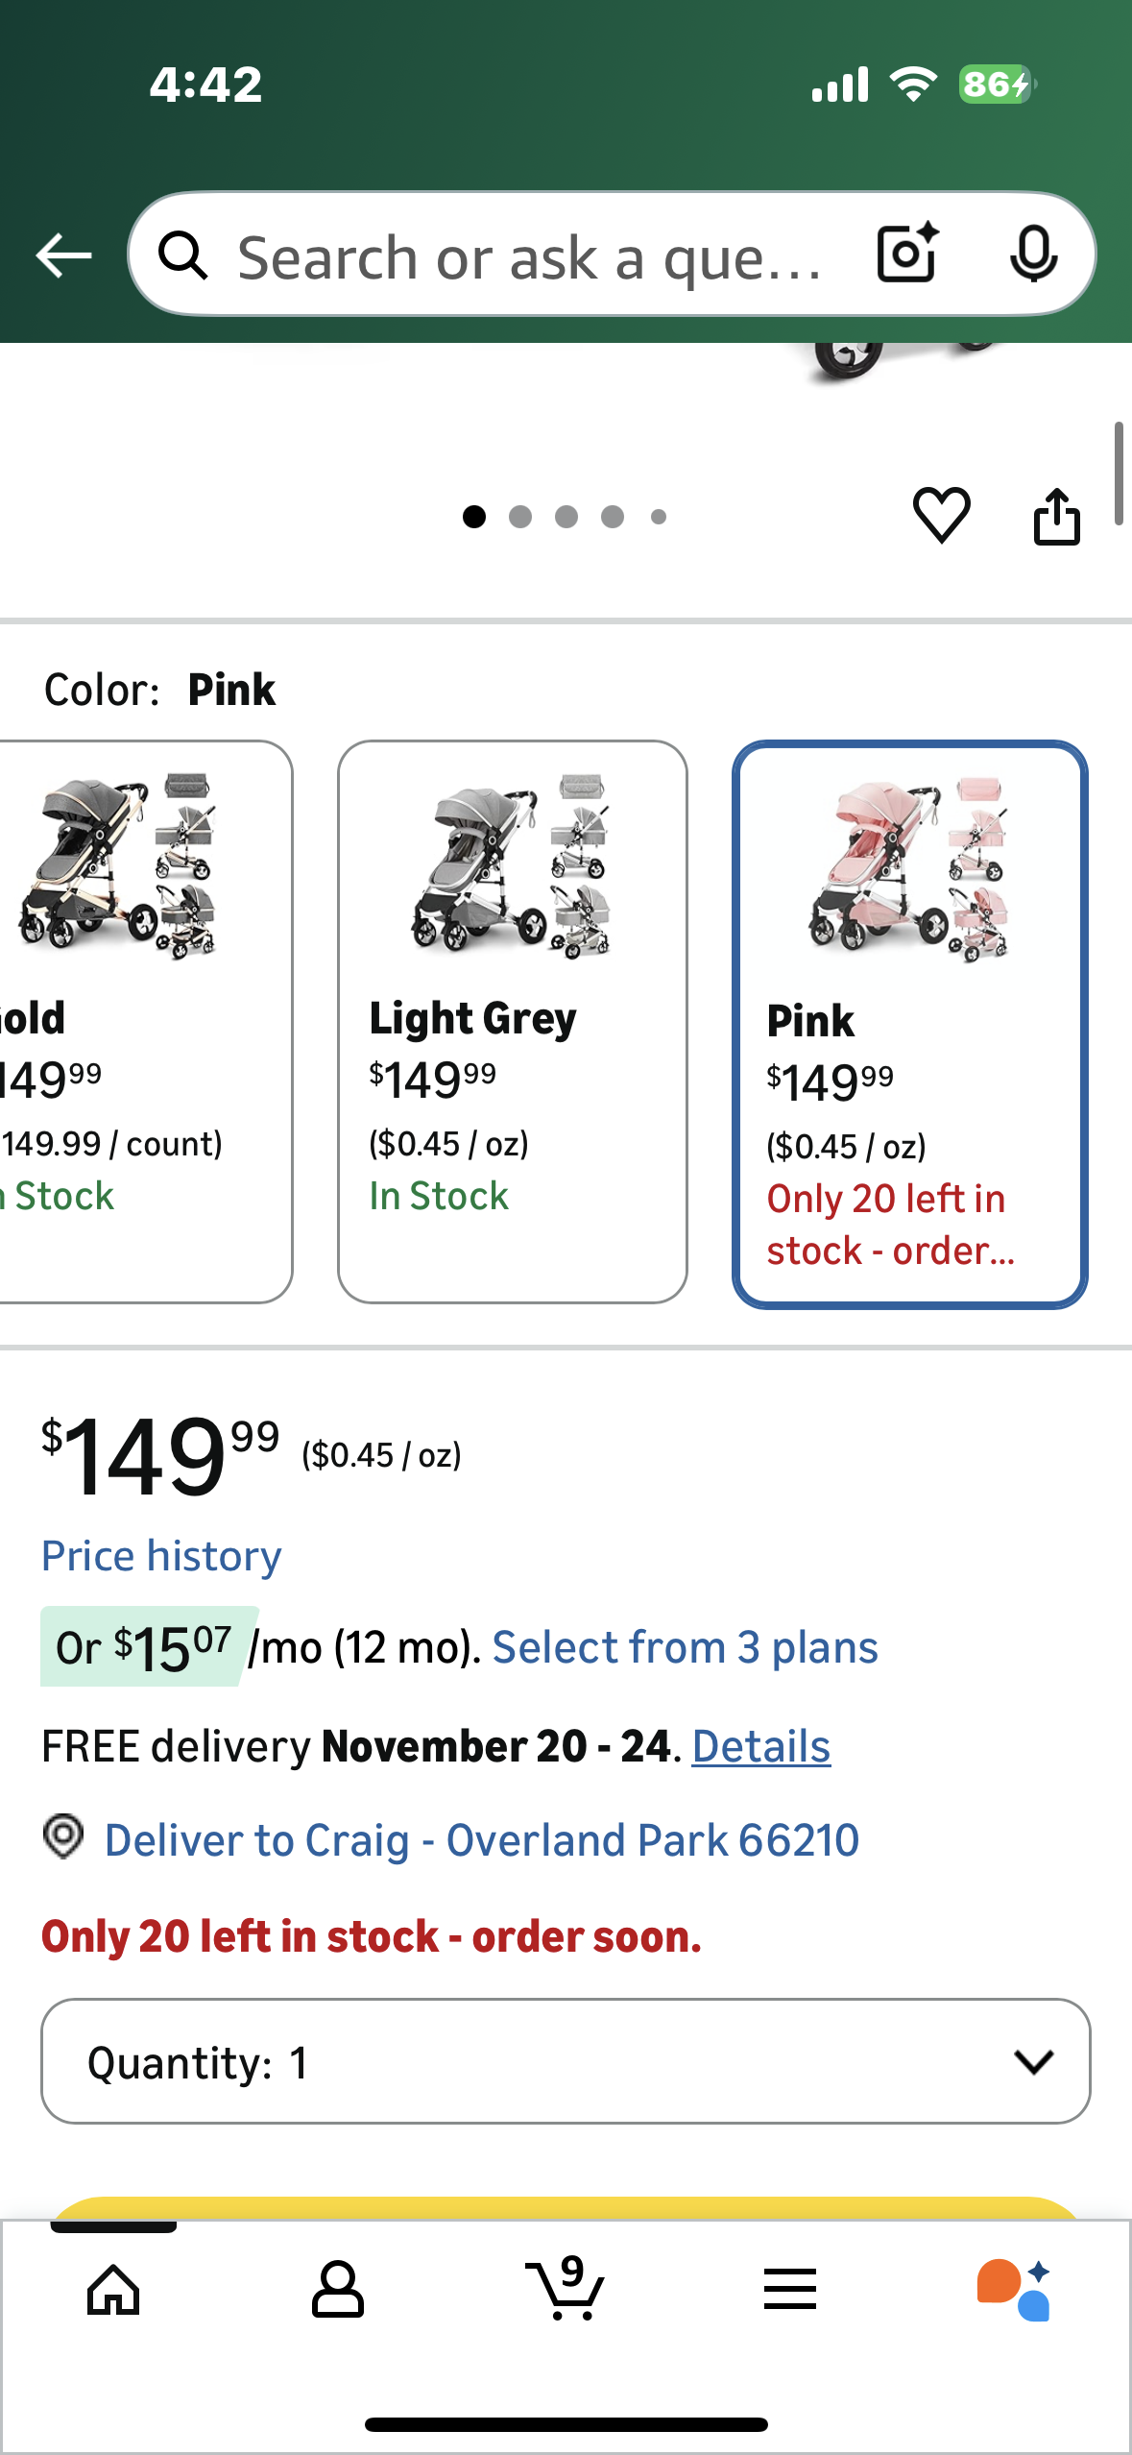Viewport: 1132px width, 2455px height.
Task: Open camera lens search icon
Action: (x=906, y=255)
